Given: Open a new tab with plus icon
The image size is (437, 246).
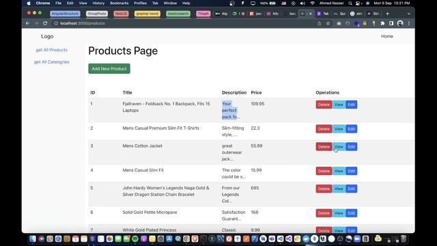Looking at the screenshot, I should click(x=387, y=14).
